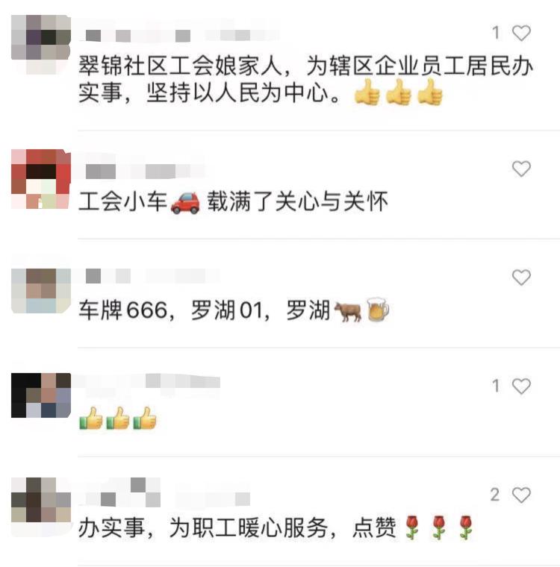Tap heart on the 办实事 rose comment
The width and height of the screenshot is (560, 567).
pyautogui.click(x=521, y=495)
